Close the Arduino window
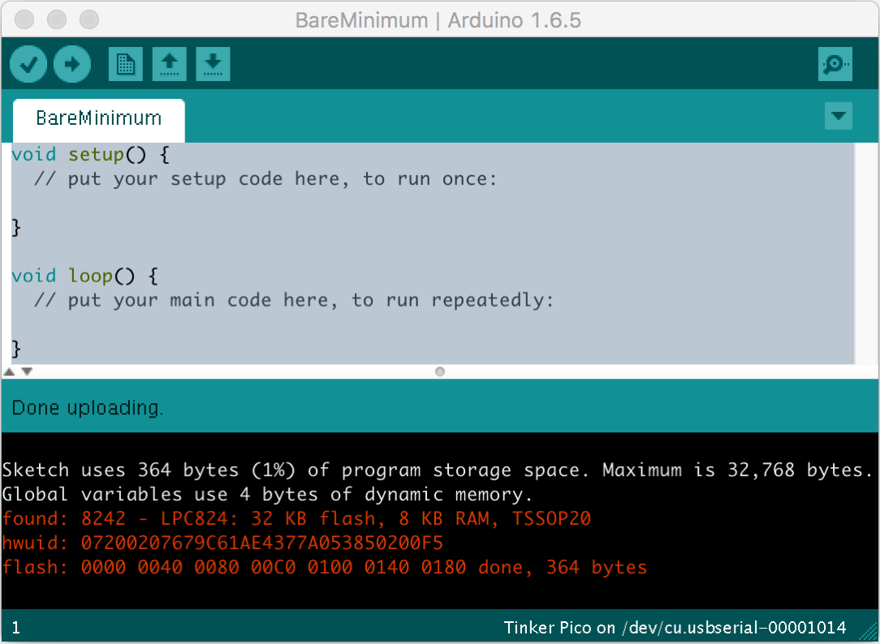The image size is (880, 644). (x=24, y=19)
